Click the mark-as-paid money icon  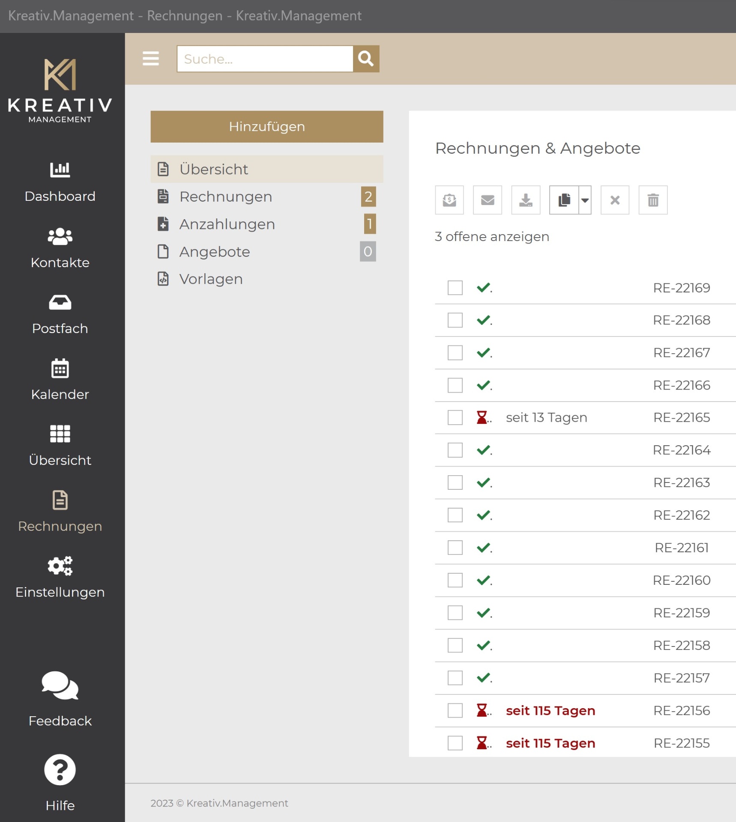[x=449, y=200]
